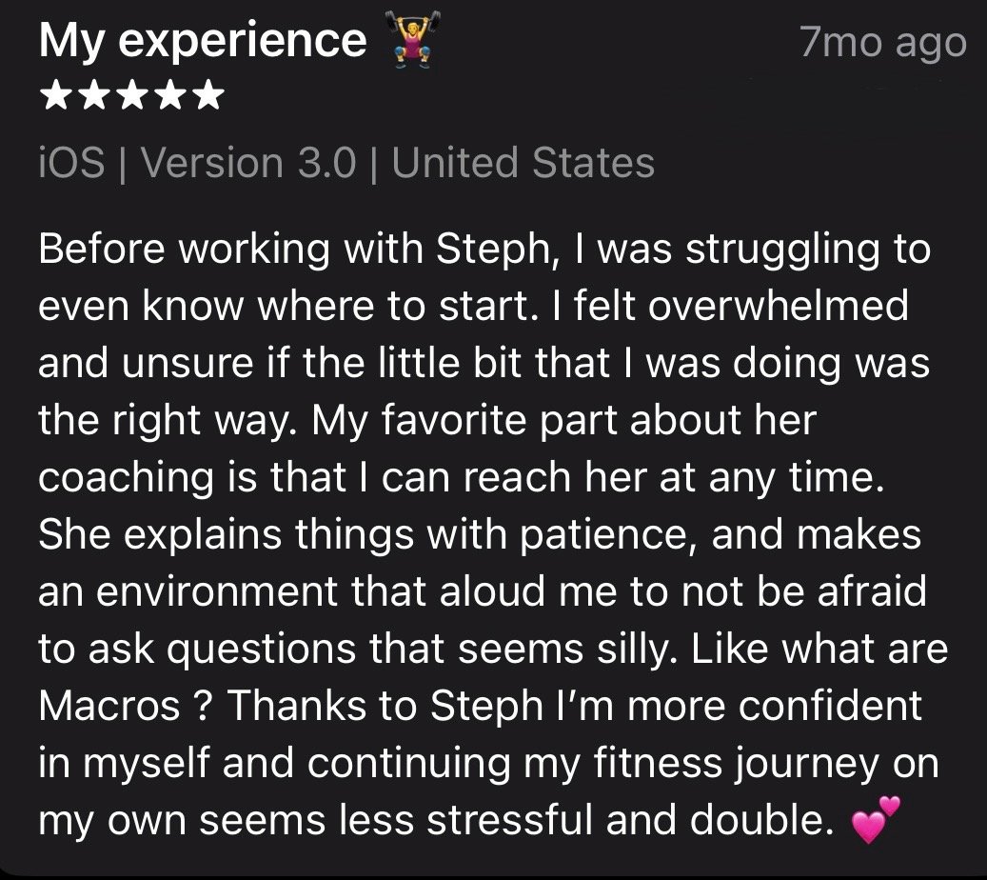
Task: Open the "My experience" review title
Action: coord(202,41)
